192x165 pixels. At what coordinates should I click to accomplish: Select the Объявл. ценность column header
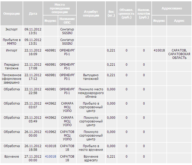[126, 14]
